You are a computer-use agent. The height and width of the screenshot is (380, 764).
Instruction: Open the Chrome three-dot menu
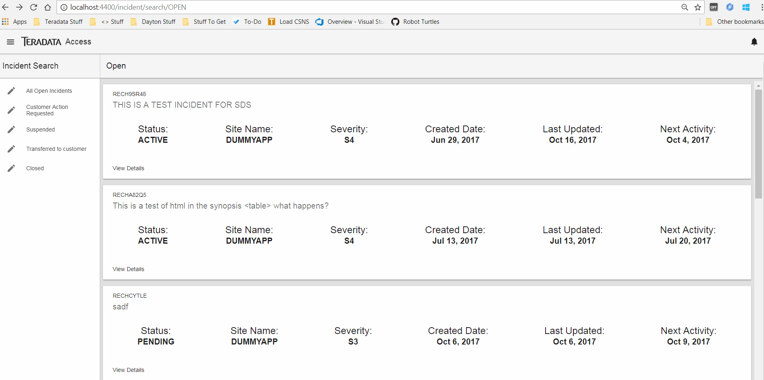[762, 7]
